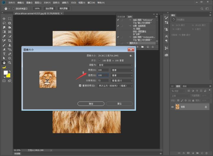The width and height of the screenshot is (213, 156).
Task: Select the Type tool
Action: click(x=4, y=54)
